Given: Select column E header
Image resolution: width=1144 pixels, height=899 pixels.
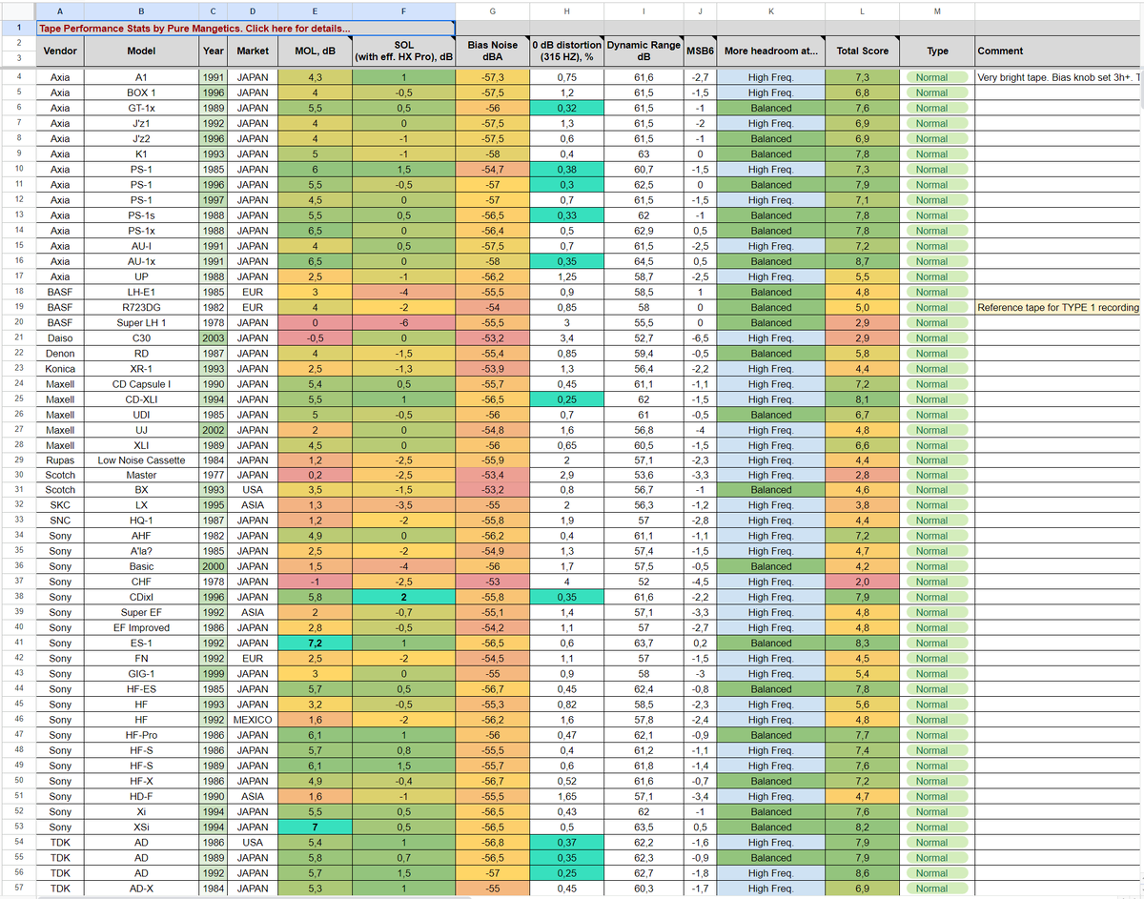Looking at the screenshot, I should click(x=315, y=10).
